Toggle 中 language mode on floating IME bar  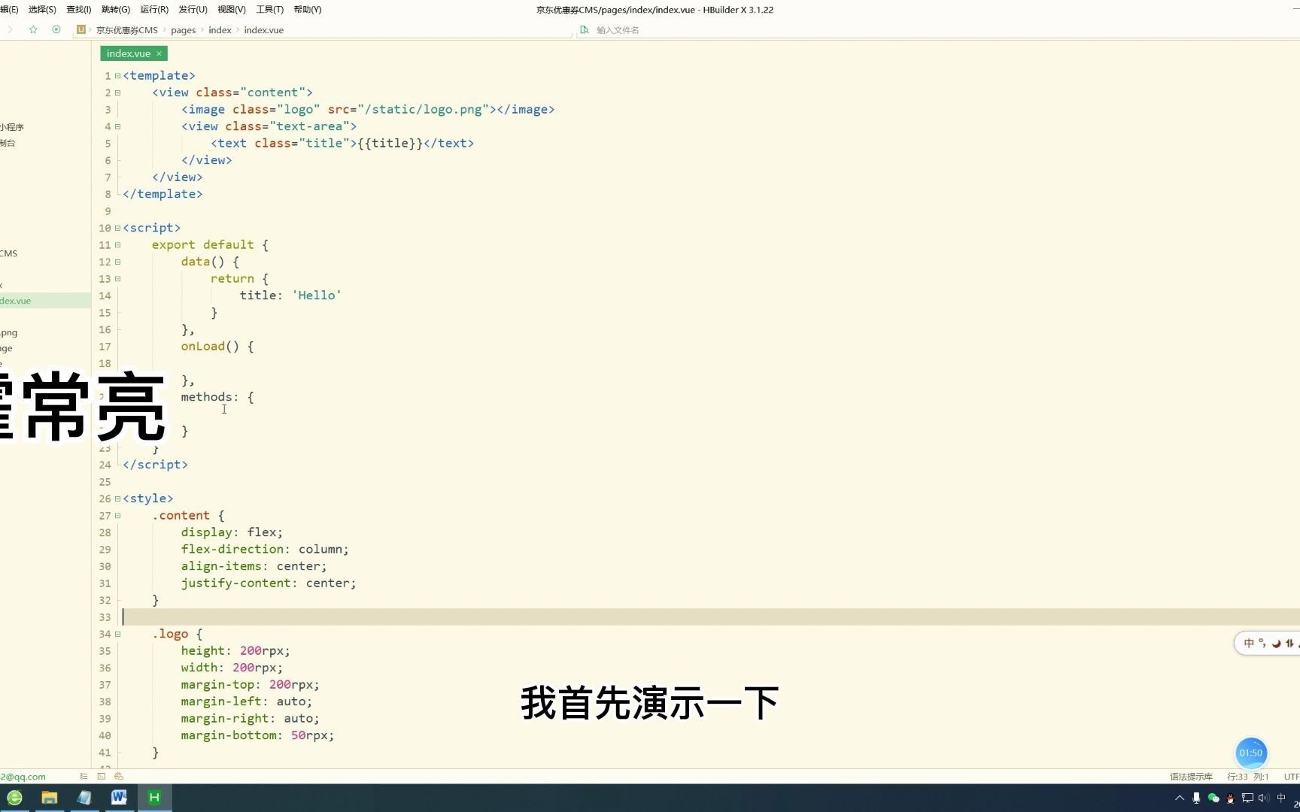pos(1249,644)
